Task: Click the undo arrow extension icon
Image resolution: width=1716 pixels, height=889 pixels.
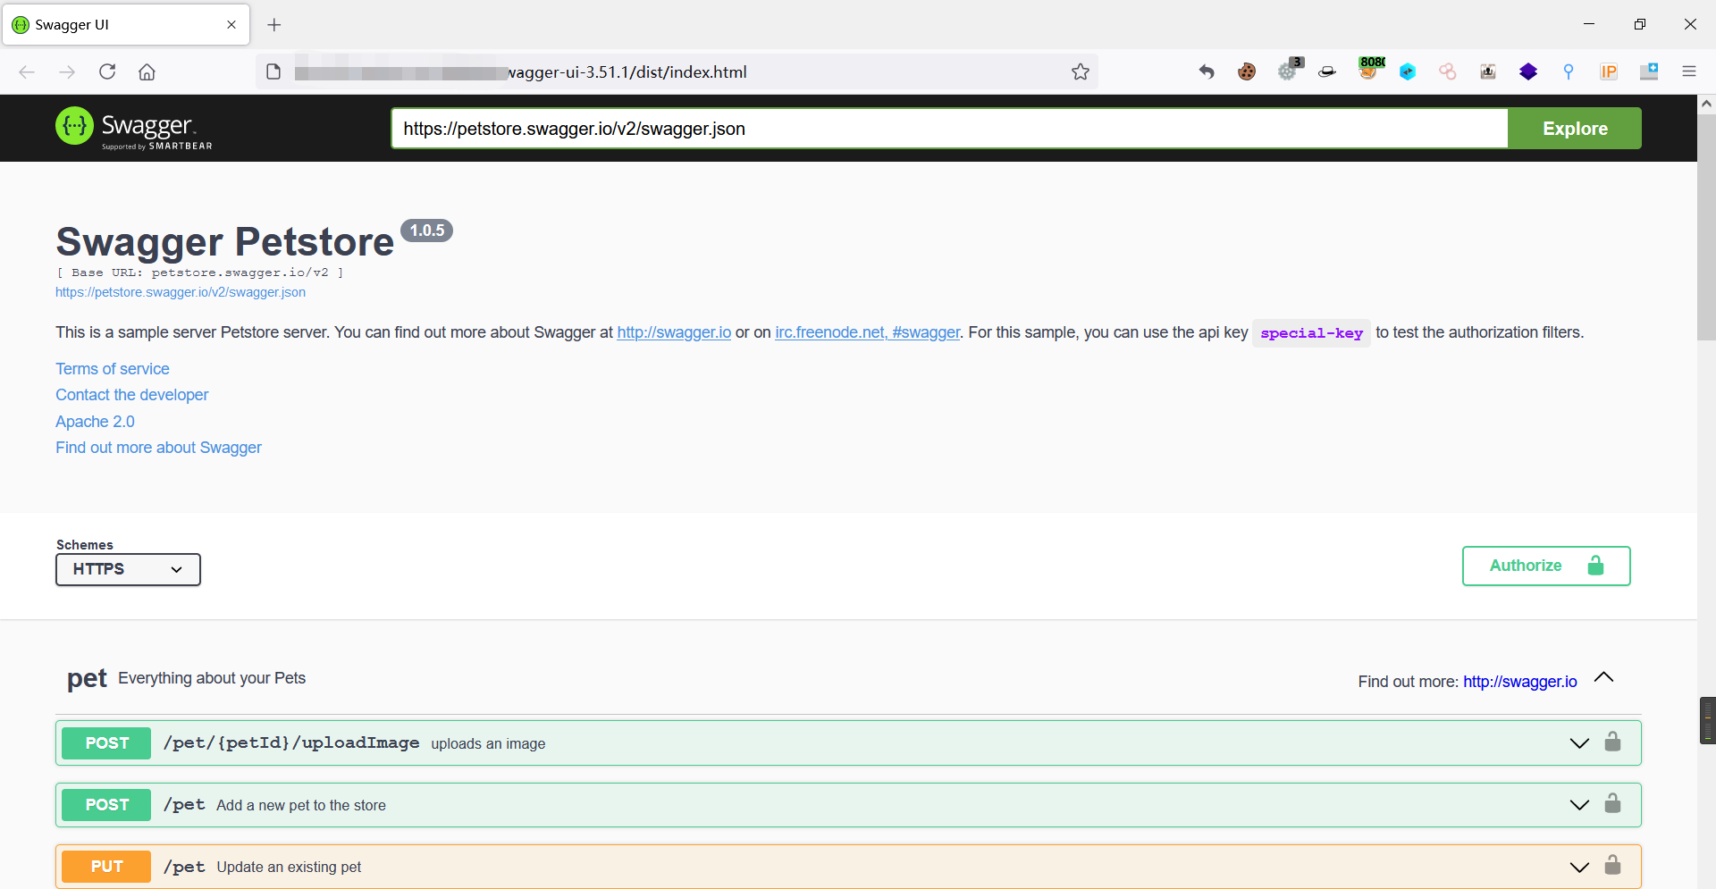Action: (x=1207, y=71)
